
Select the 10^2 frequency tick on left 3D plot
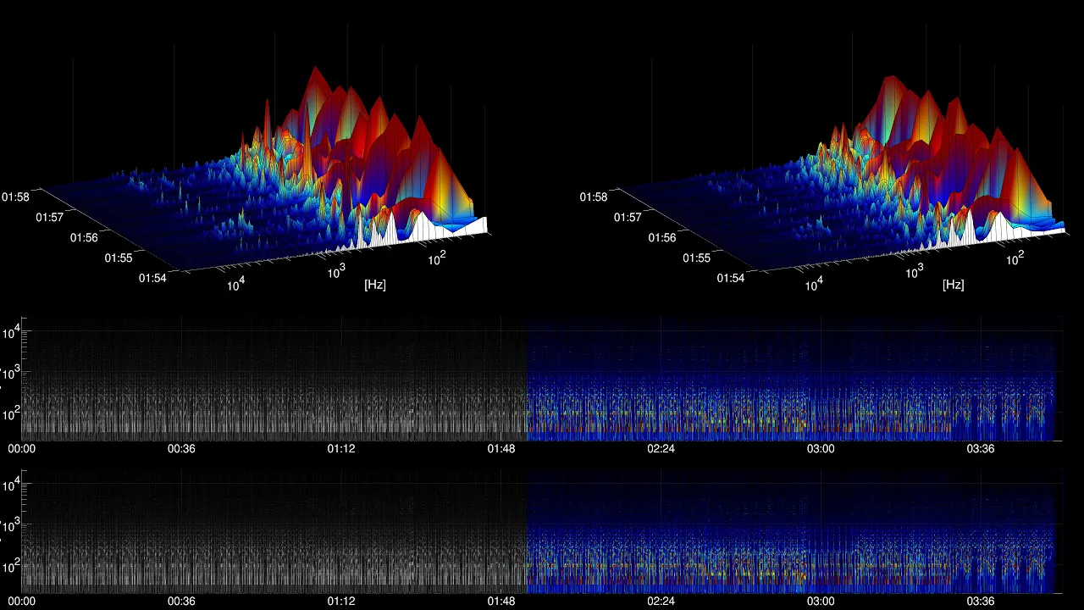(437, 258)
